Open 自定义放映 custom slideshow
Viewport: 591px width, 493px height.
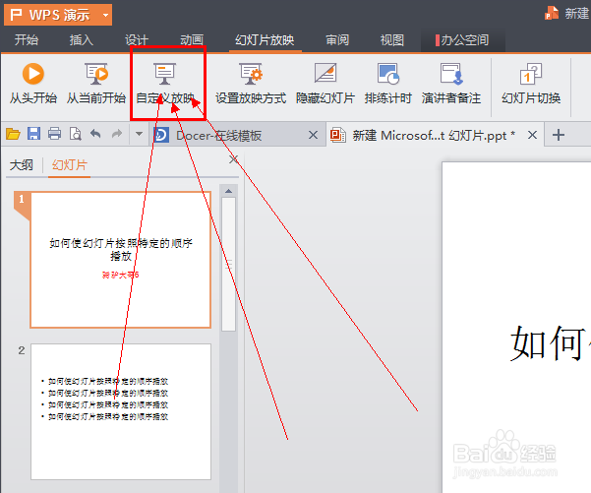point(164,84)
